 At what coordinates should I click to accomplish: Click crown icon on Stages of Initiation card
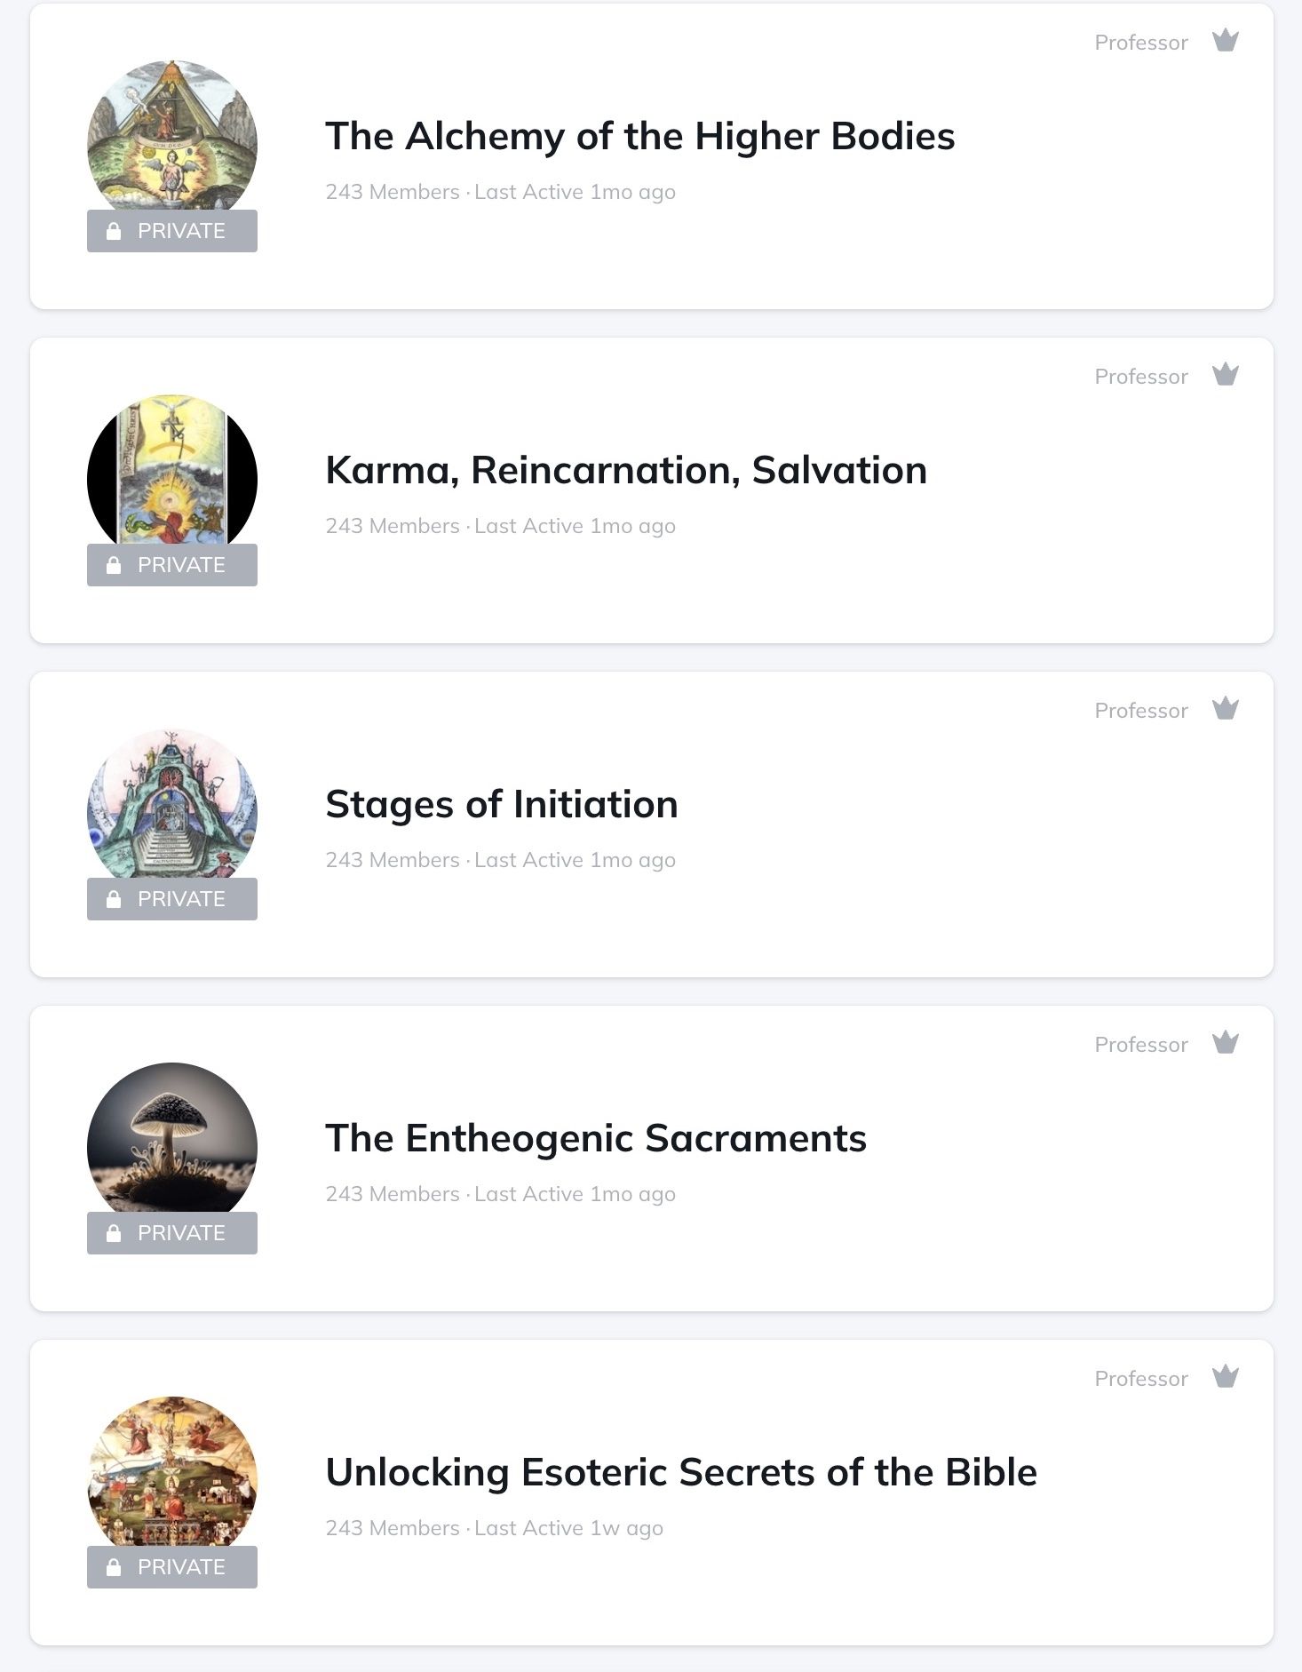1226,709
